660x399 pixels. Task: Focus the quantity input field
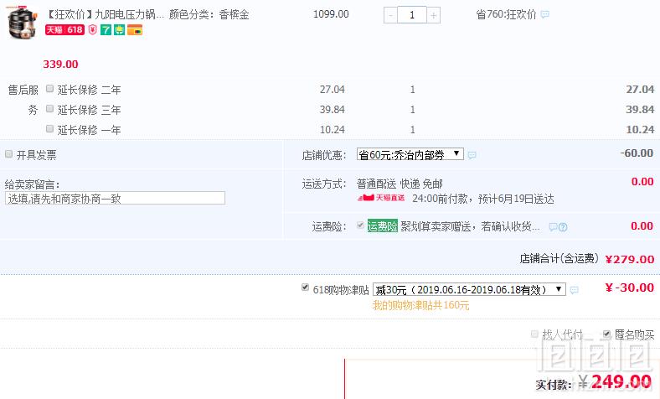pyautogui.click(x=411, y=15)
